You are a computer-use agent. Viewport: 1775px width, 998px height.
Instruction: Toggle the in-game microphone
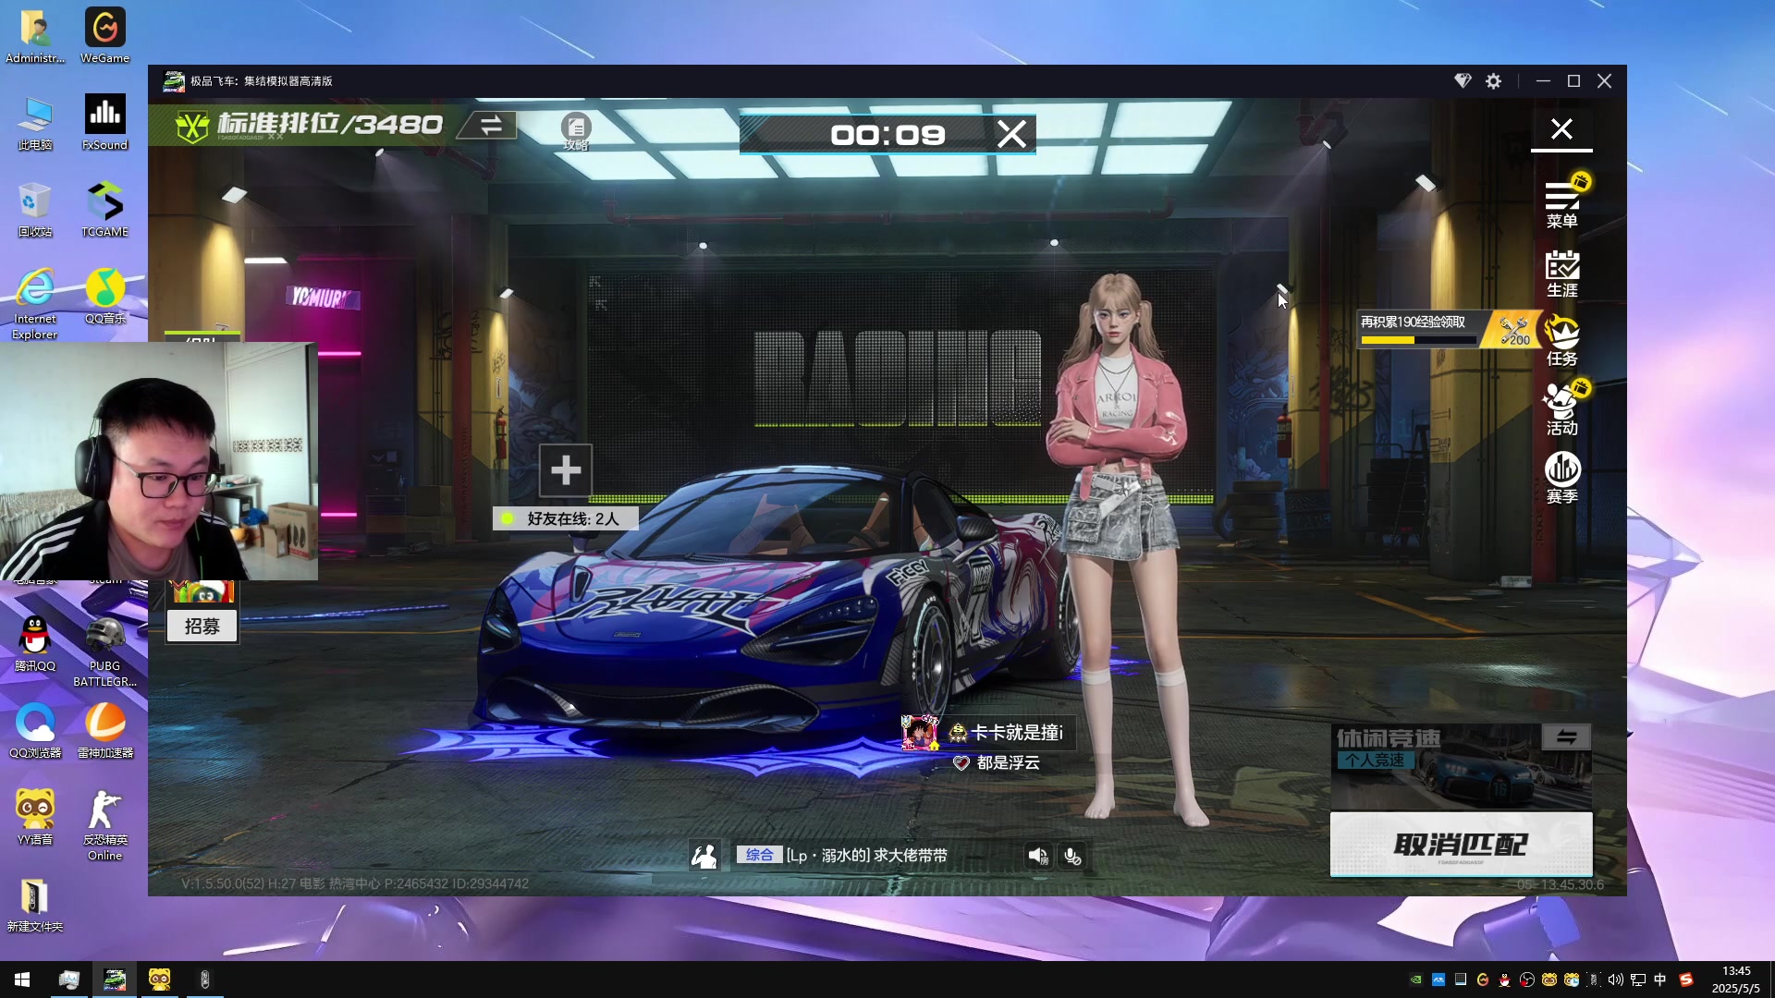point(1072,857)
